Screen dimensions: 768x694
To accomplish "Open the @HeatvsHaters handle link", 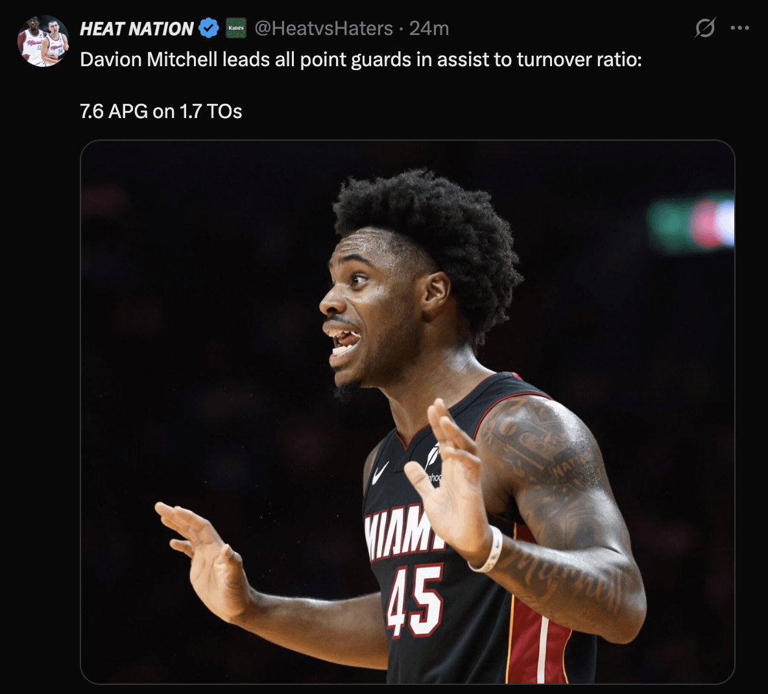I will pyautogui.click(x=324, y=29).
